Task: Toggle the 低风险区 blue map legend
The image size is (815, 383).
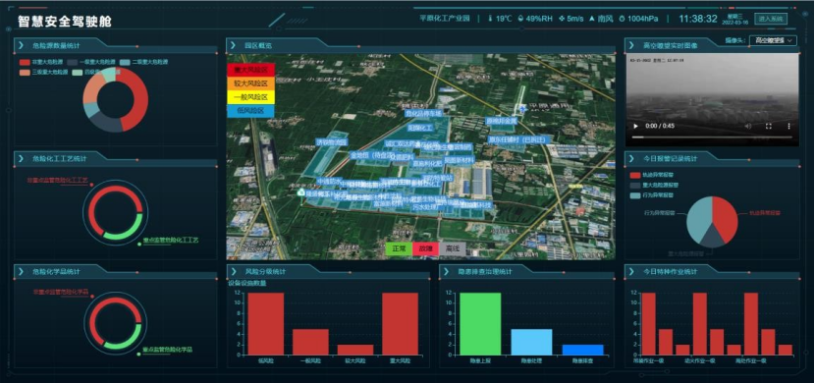Action: click(250, 111)
